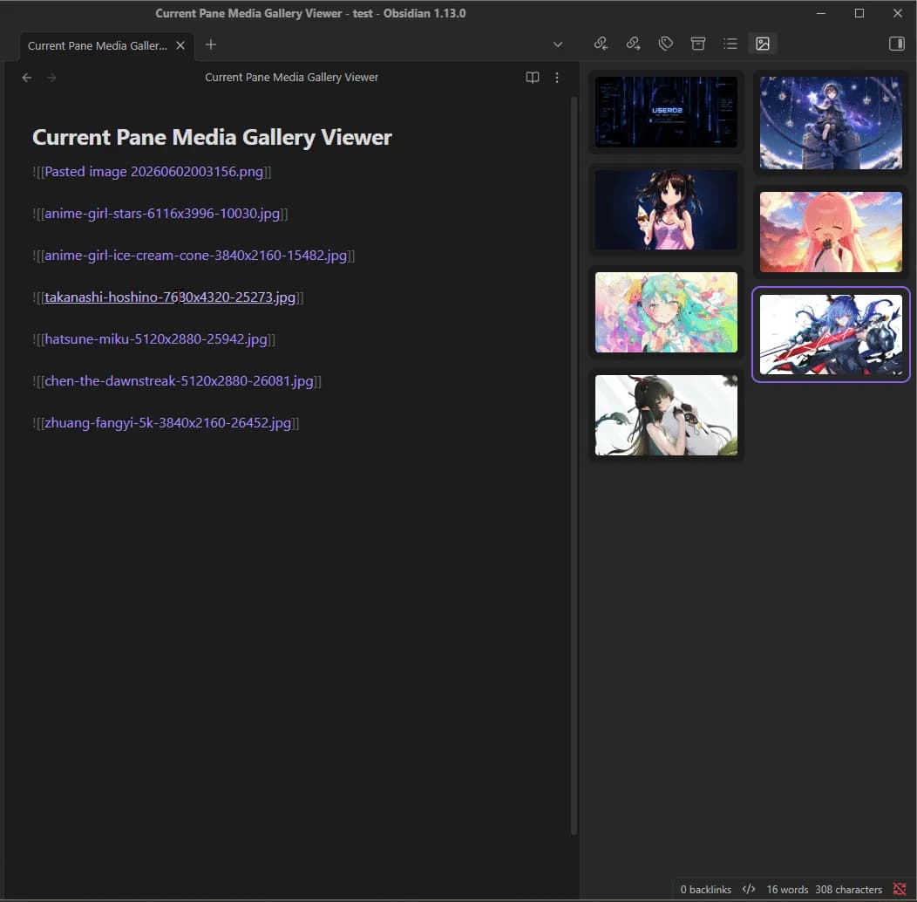This screenshot has height=902, width=917.
Task: Select the Current Pane Media Gallery tab
Action: 97,45
